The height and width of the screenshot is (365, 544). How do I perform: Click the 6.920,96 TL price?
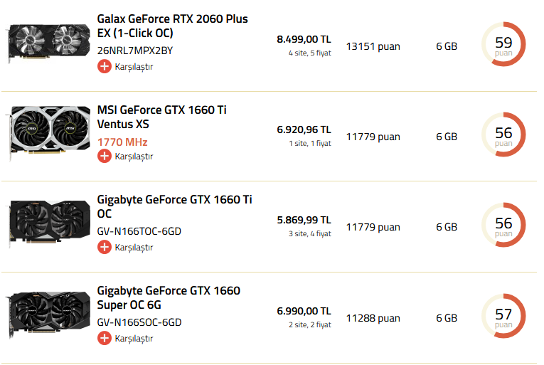click(304, 129)
